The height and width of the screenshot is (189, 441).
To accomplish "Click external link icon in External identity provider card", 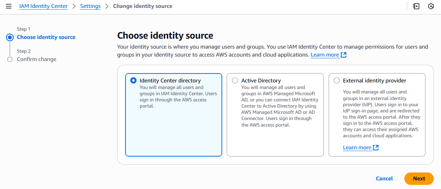I will [376, 148].
